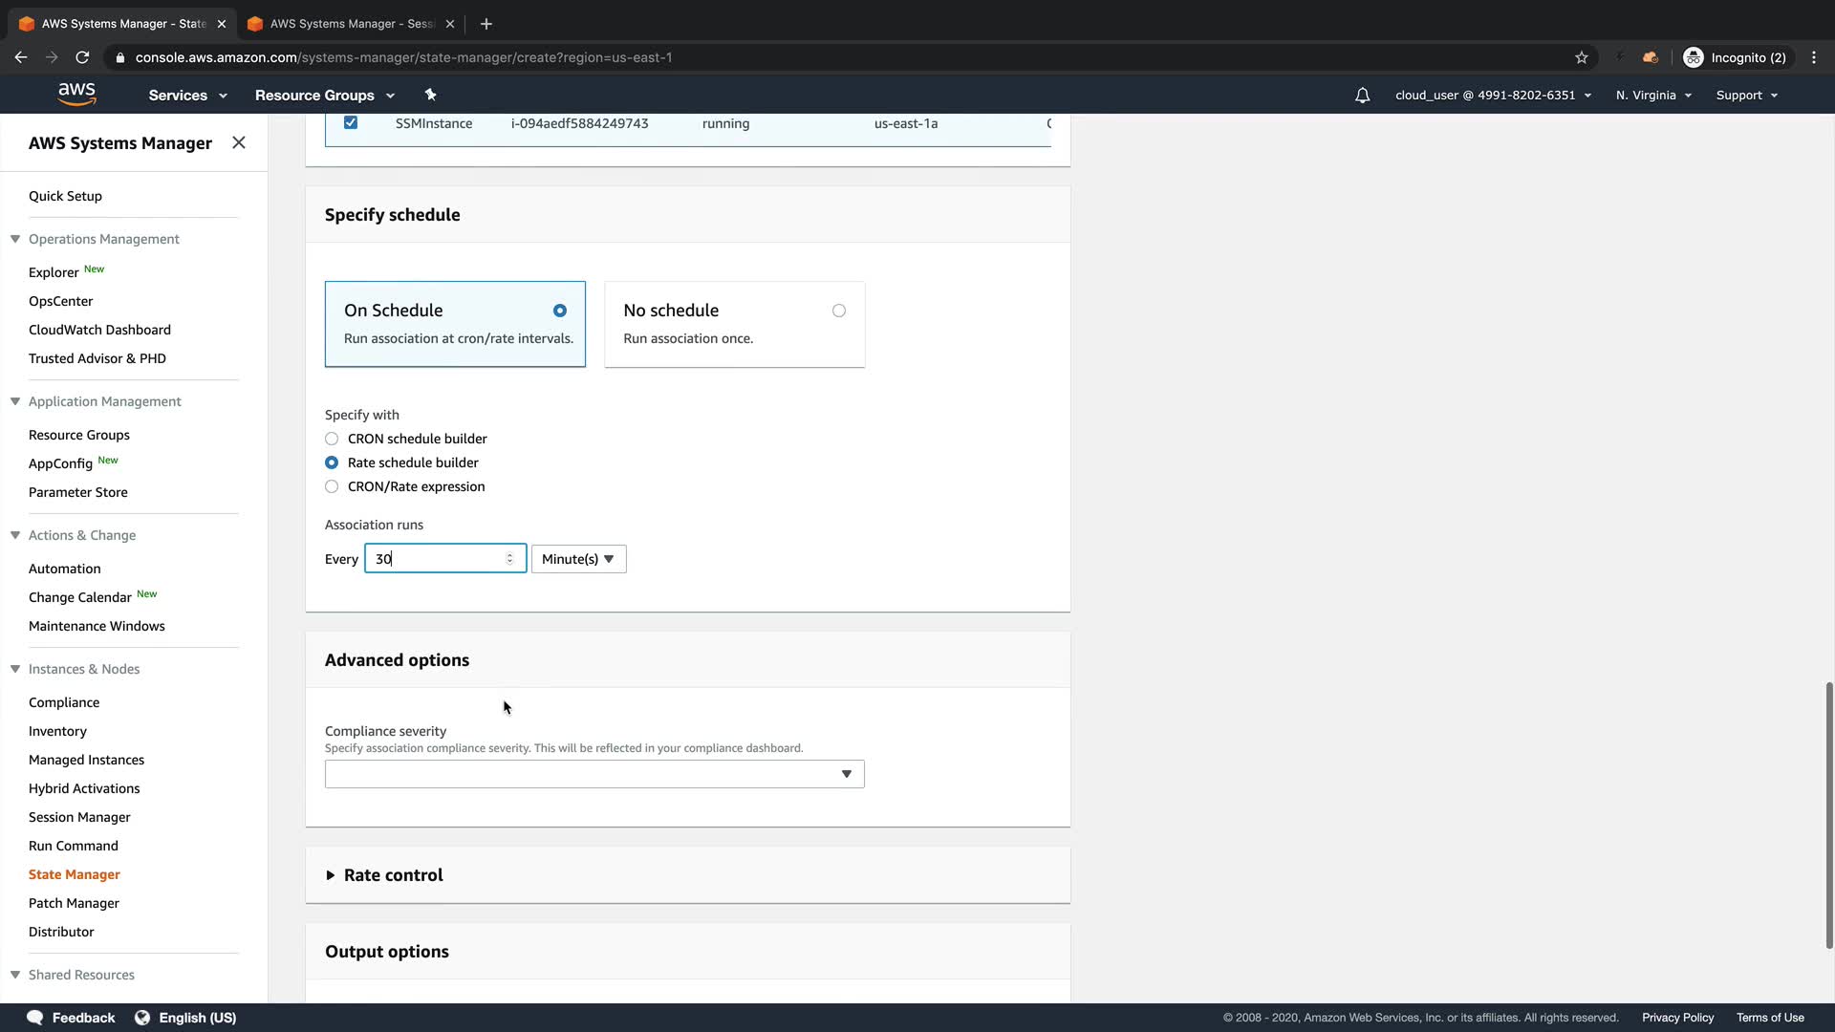Reload the page with refresh icon
Image resolution: width=1835 pixels, height=1032 pixels.
(x=82, y=57)
